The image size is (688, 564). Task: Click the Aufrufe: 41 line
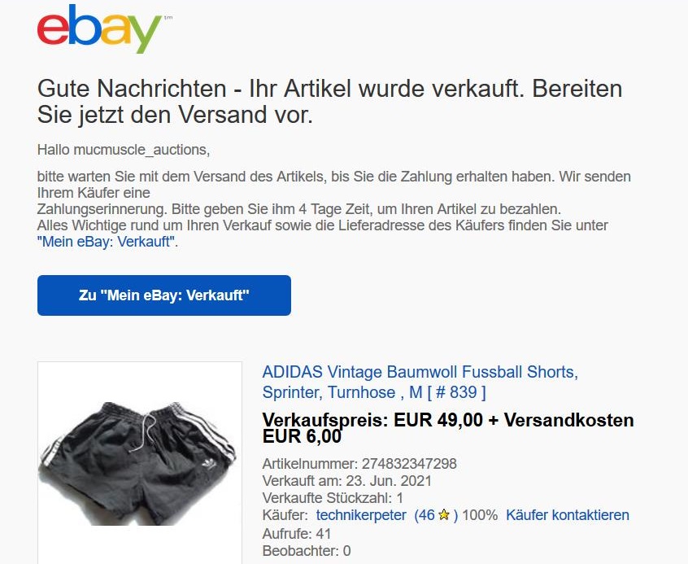pos(297,534)
